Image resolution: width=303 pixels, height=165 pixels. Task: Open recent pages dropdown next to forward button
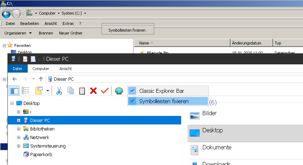[x=23, y=14]
